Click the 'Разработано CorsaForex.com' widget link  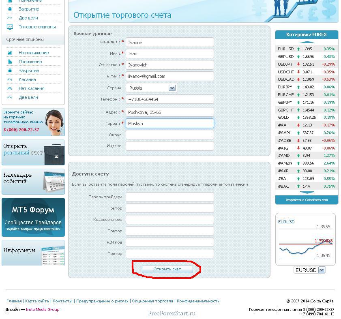tap(307, 200)
